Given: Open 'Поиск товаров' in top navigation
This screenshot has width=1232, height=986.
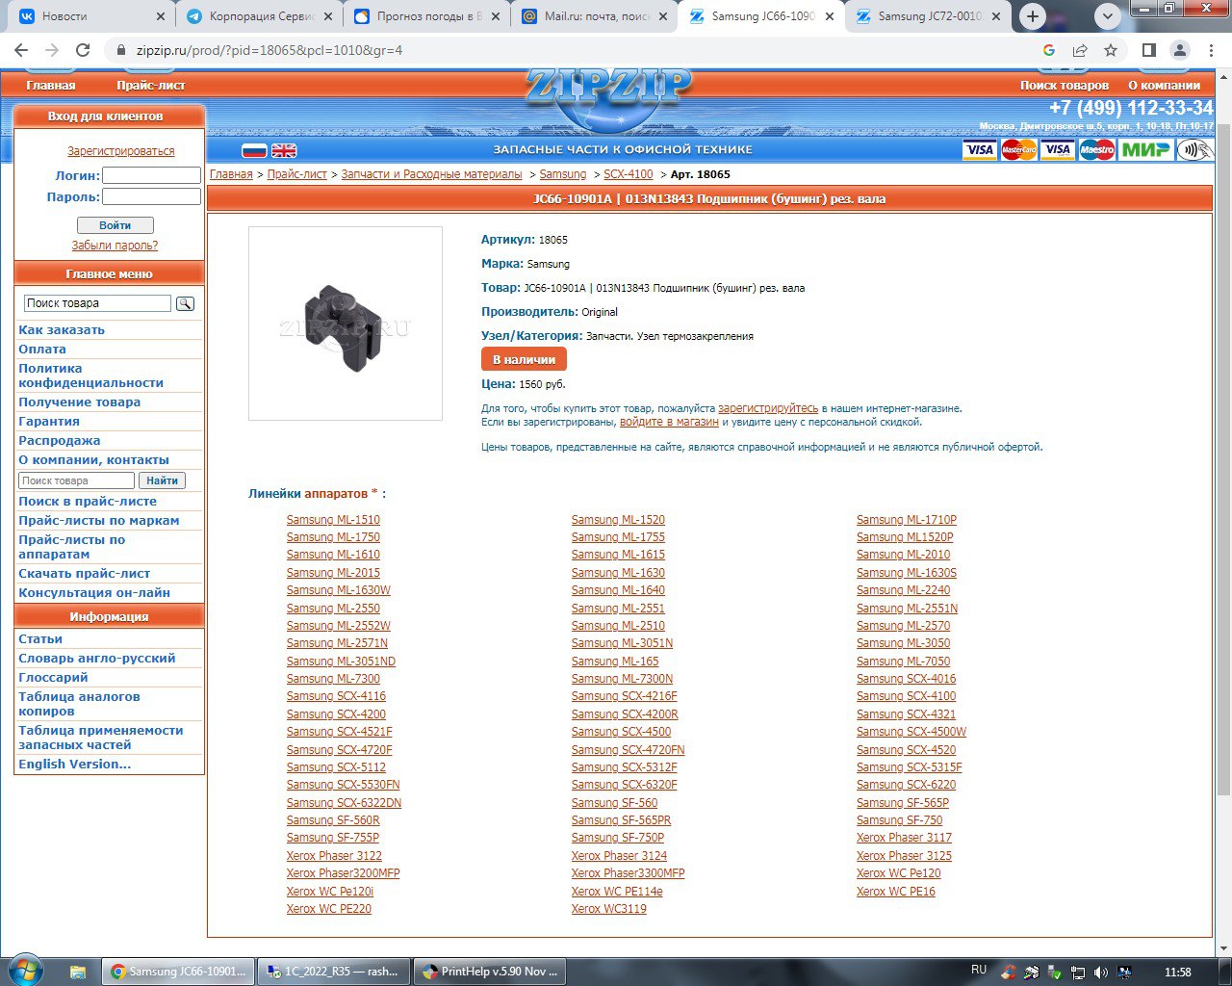Looking at the screenshot, I should tap(1065, 86).
